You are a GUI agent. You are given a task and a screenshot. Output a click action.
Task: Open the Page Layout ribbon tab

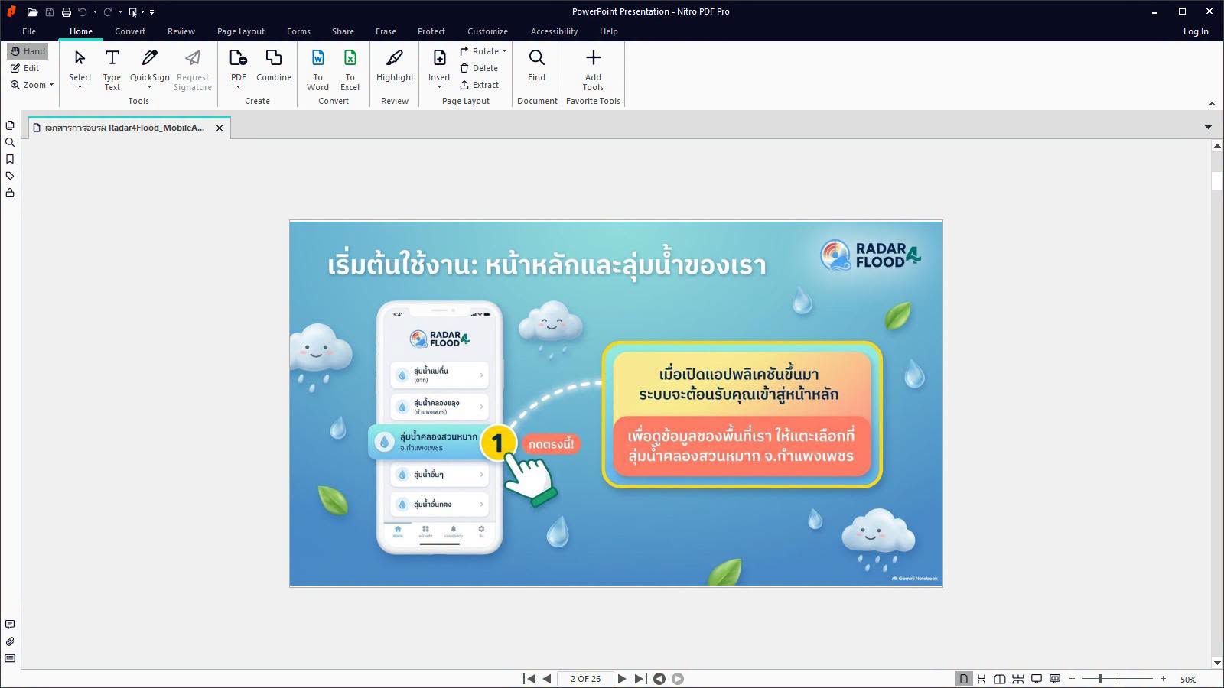tap(240, 31)
